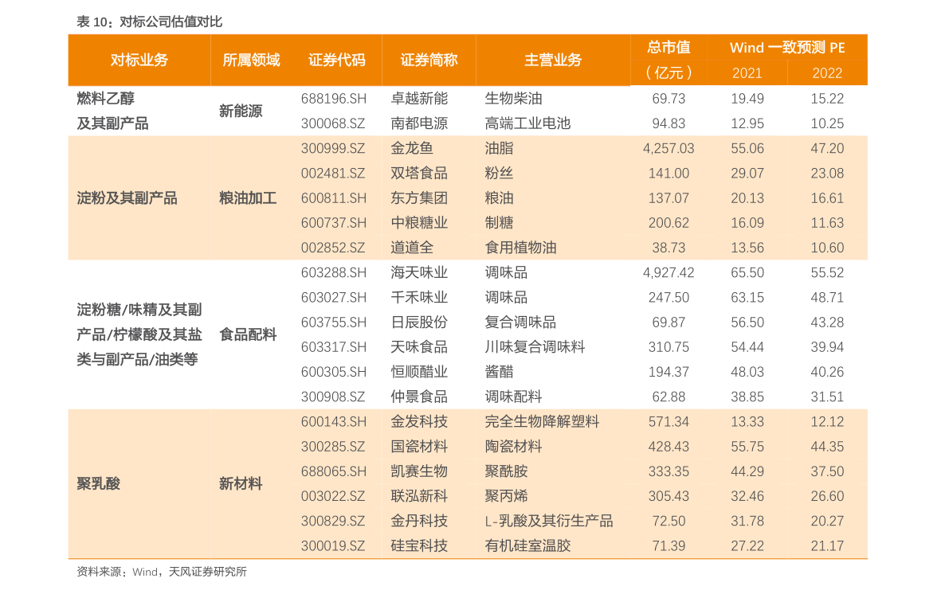Click stock code 300068.SZ
The image size is (949, 594).
coord(333,123)
